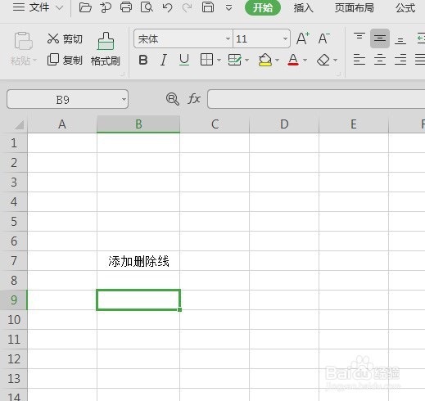Open the file folder icon in quick toolbar
Screen dimensions: 425x401
[x=85, y=7]
